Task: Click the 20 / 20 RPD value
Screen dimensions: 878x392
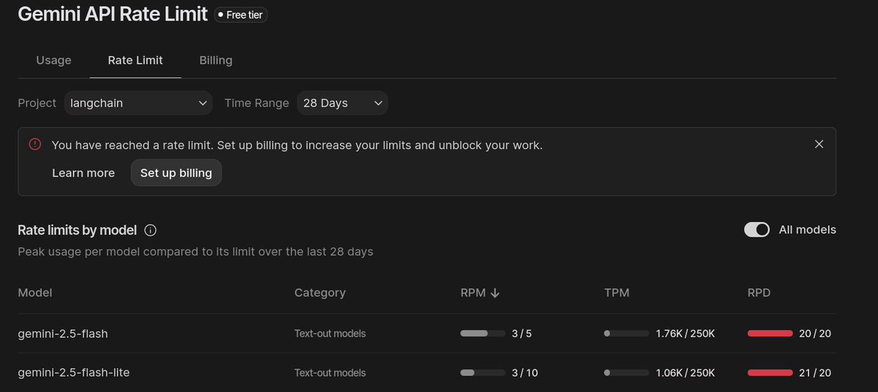Action: [x=815, y=334]
